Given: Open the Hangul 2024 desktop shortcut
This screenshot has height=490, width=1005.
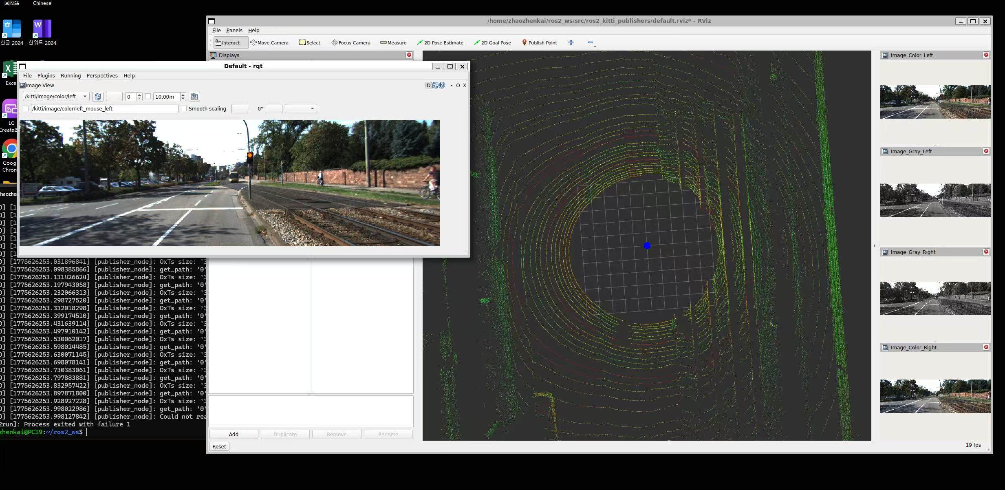Looking at the screenshot, I should (12, 32).
